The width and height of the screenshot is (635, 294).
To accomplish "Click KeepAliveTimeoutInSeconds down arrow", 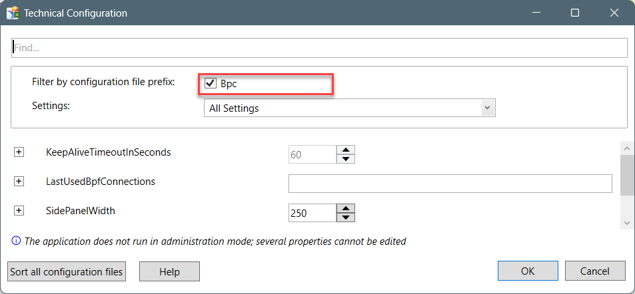I will [345, 159].
